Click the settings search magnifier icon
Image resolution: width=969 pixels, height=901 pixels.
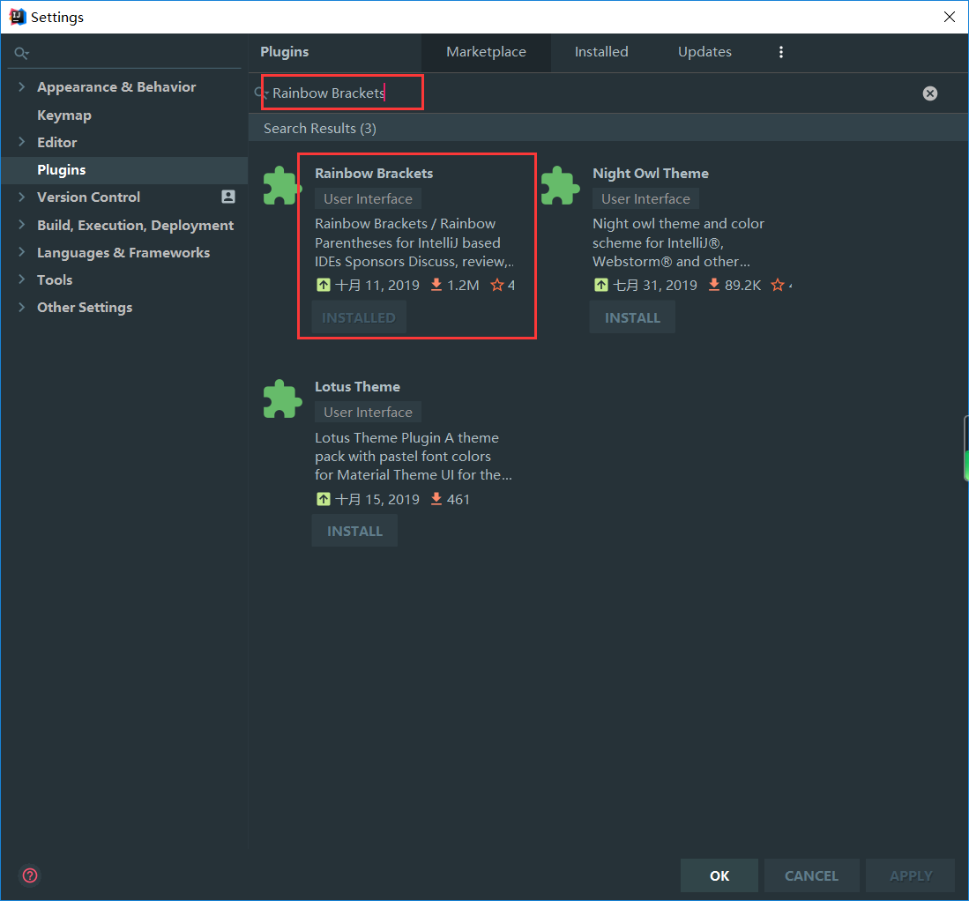[21, 54]
